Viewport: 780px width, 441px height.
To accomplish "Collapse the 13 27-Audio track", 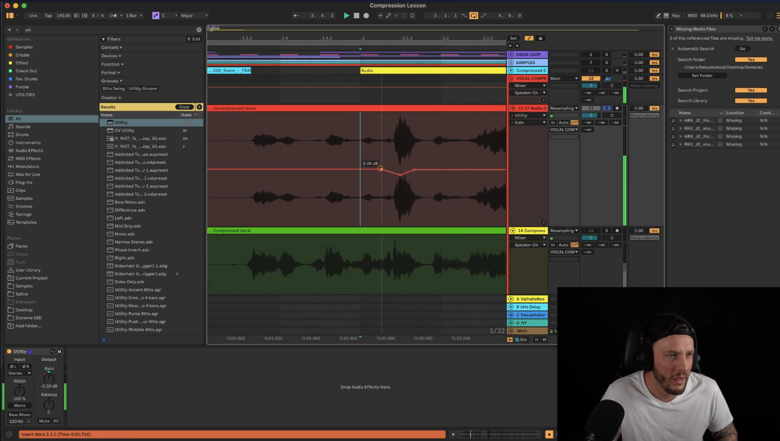I will [513, 108].
